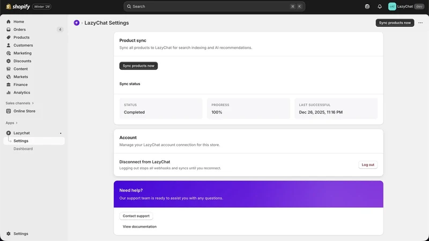429x241 pixels.
Task: Click the 100% progress value
Action: pos(217,112)
